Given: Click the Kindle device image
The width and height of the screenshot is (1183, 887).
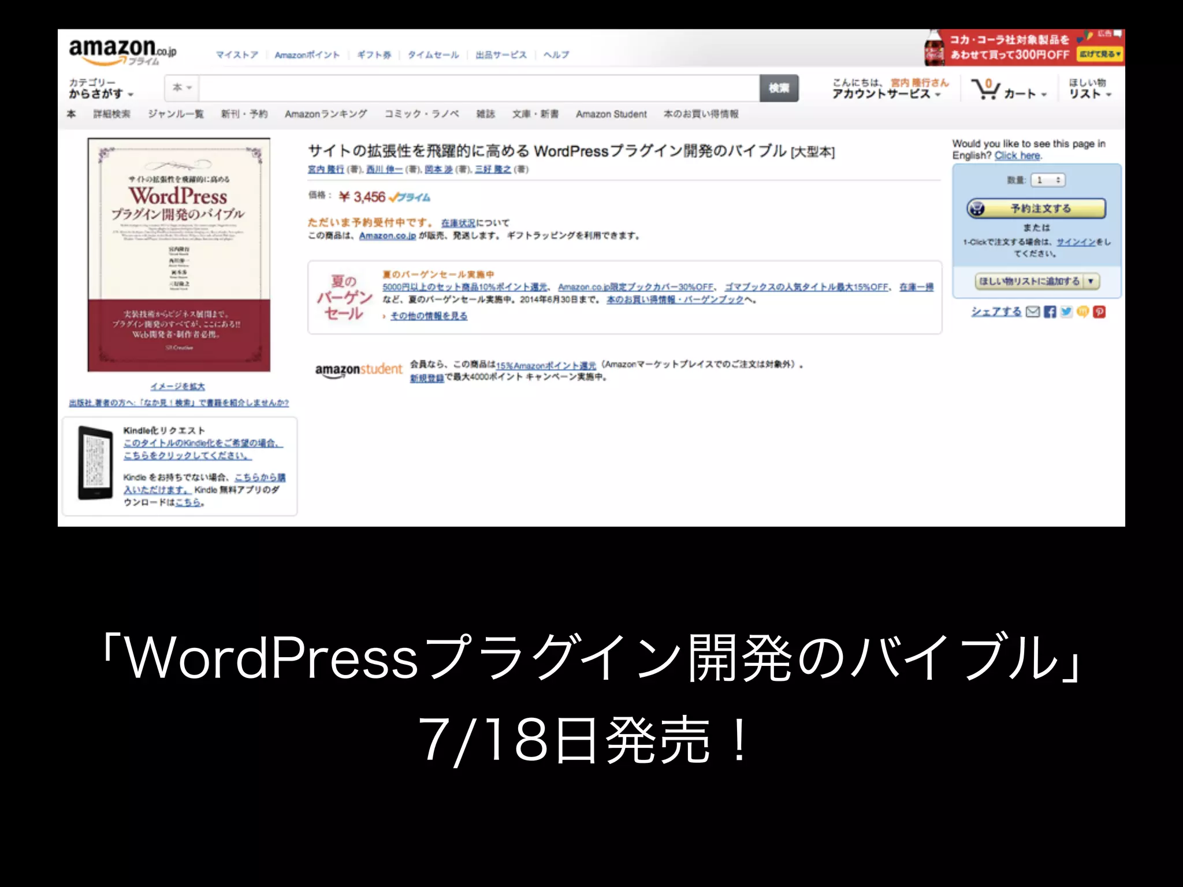Looking at the screenshot, I should coord(95,463).
